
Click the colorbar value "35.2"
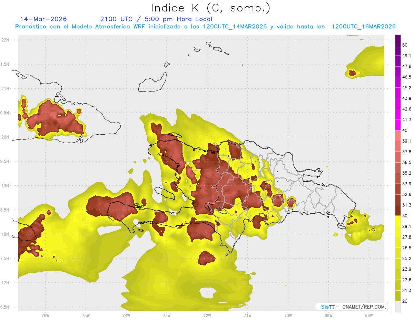407,173
